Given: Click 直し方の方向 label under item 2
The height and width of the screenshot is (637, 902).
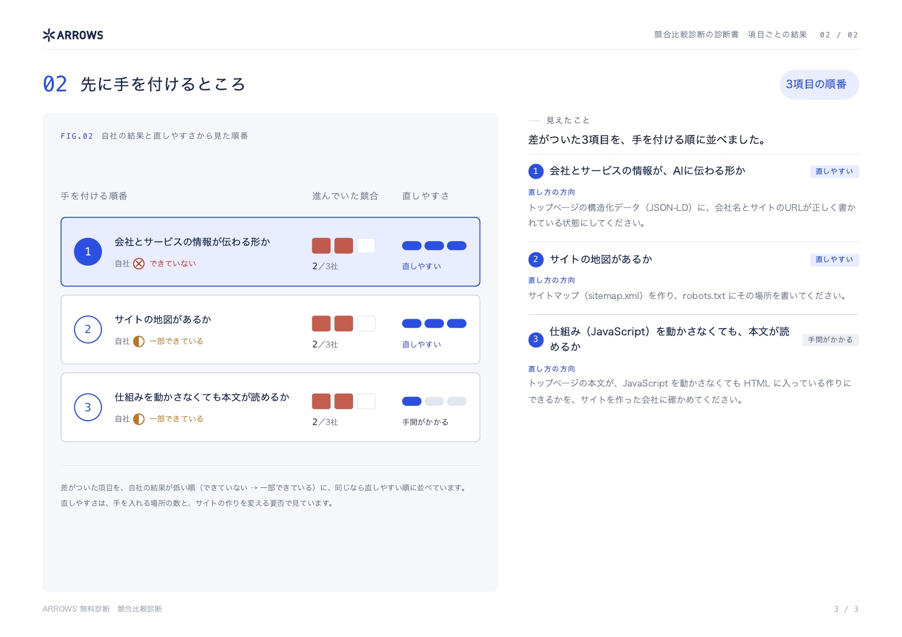Looking at the screenshot, I should (552, 280).
